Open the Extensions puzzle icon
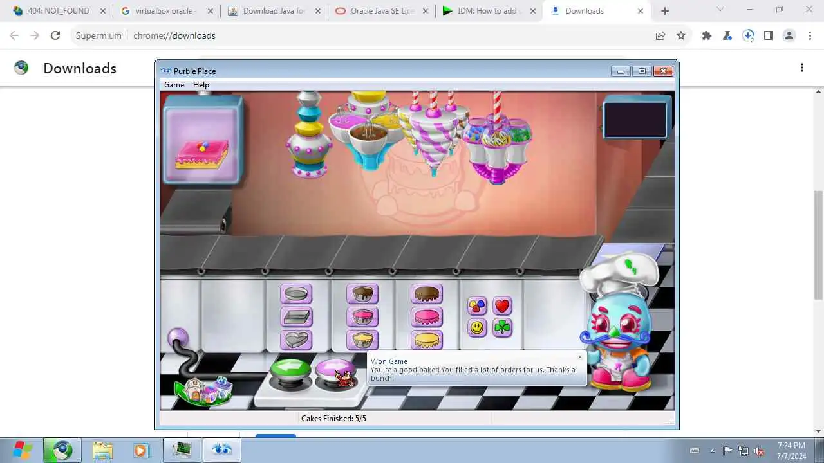Image resolution: width=824 pixels, height=463 pixels. [707, 36]
